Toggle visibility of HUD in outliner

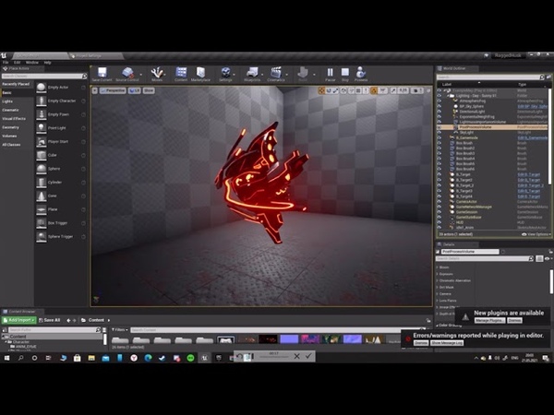coord(440,222)
